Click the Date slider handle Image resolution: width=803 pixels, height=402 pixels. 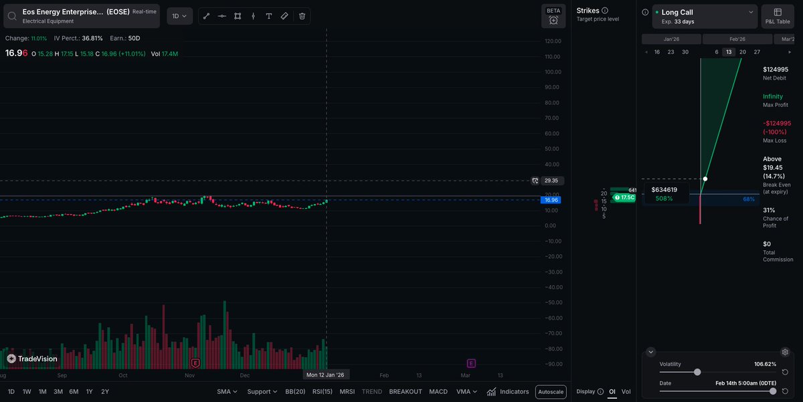[773, 391]
